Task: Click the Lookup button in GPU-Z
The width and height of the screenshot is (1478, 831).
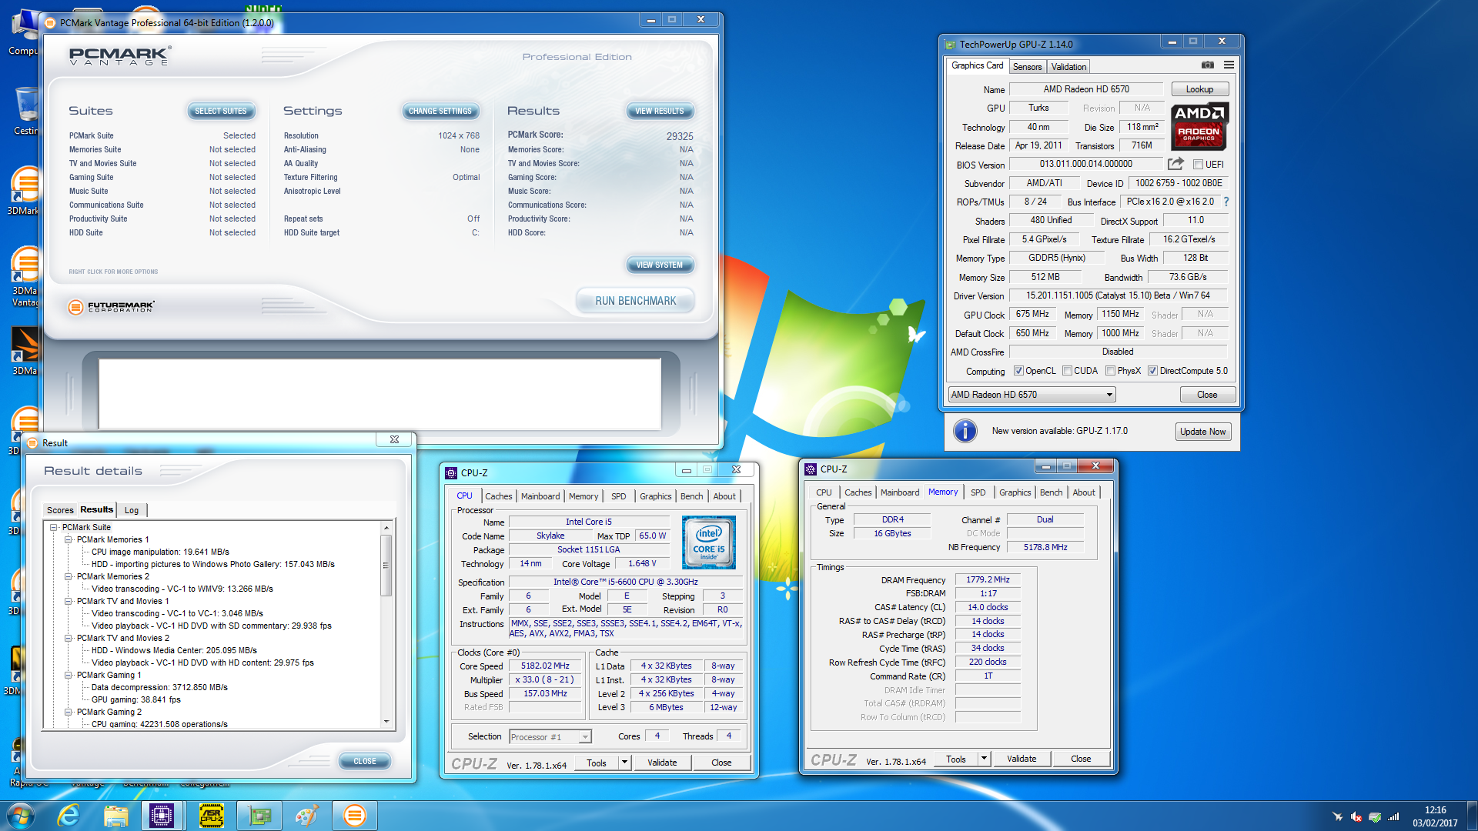Action: point(1199,89)
